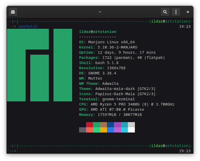Click the brown swatch in the palette
Image resolution: width=200 pixels, height=161 pixels.
[103, 125]
